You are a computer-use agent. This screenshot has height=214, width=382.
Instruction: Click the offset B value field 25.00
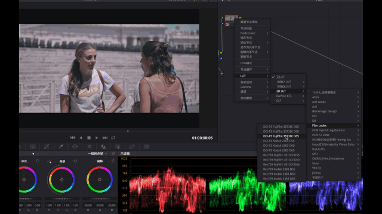tap(112, 205)
